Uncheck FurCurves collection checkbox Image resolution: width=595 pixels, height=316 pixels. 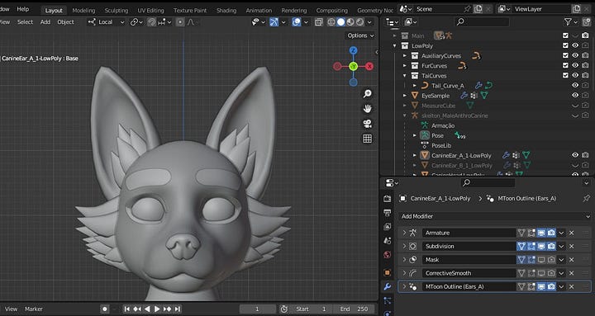coord(565,65)
